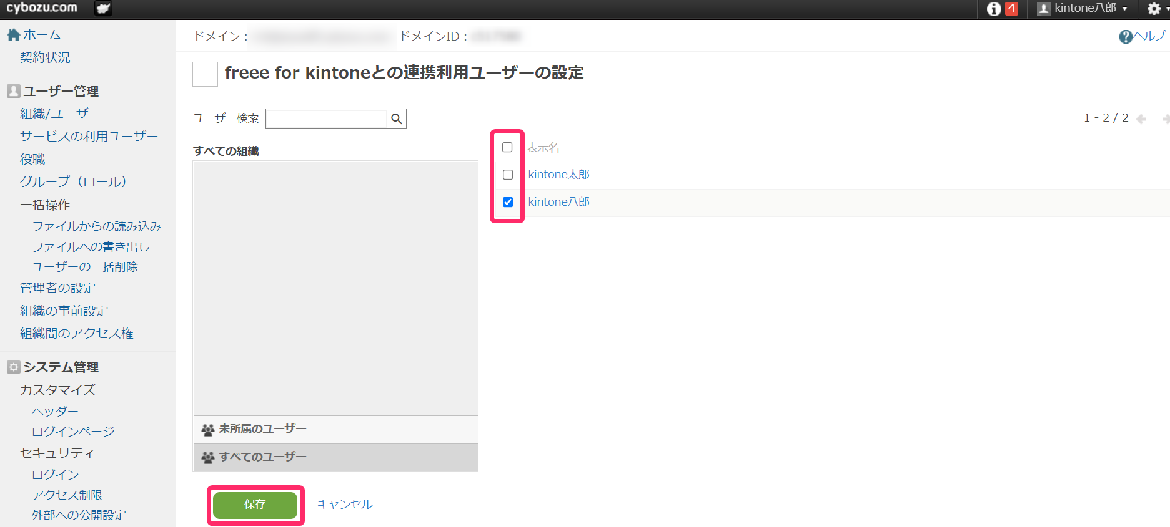Open ファイルへの書き出し
Image resolution: width=1170 pixels, height=527 pixels.
pyautogui.click(x=91, y=247)
